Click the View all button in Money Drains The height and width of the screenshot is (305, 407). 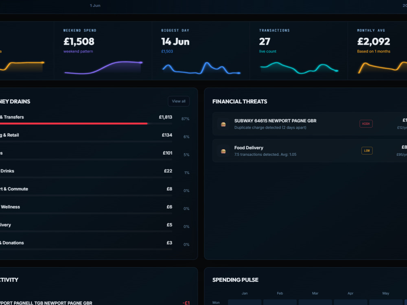click(x=179, y=101)
